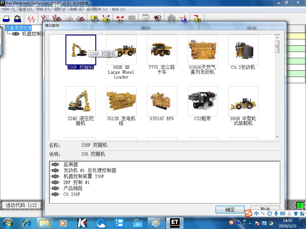Open the Windows Start menu
The image size is (306, 229).
click(7, 223)
